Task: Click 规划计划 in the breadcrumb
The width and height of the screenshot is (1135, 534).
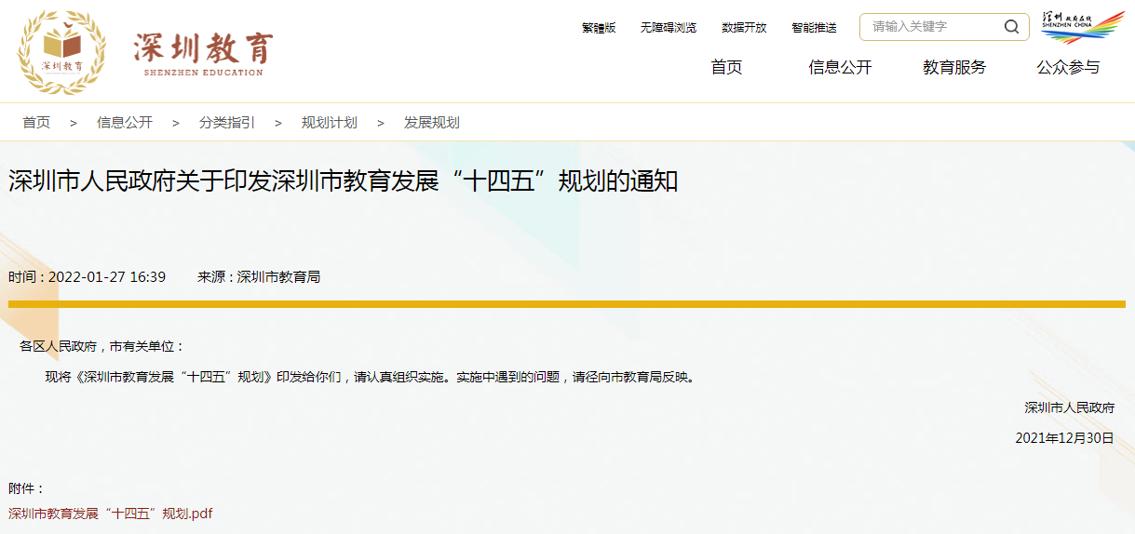Action: tap(330, 123)
